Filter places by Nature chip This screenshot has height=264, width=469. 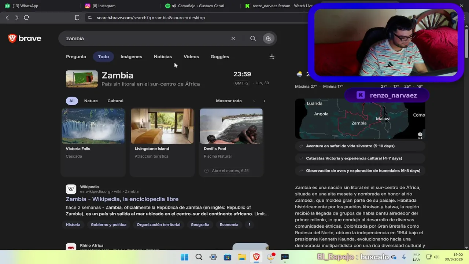91,101
